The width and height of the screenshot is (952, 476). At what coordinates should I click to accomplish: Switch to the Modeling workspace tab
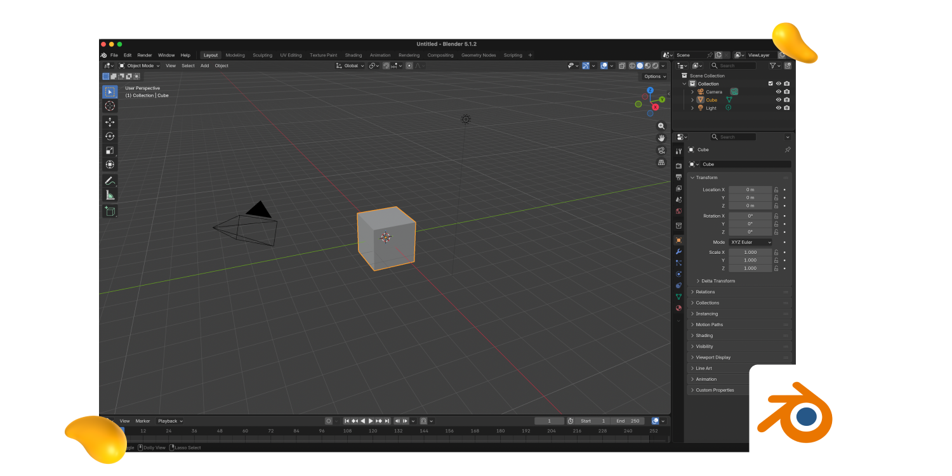pos(235,55)
